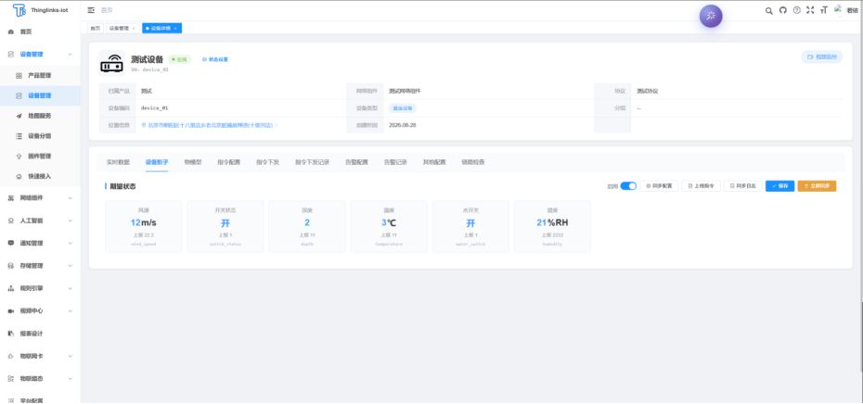Click the 网络组件 icon in sidebar
The image size is (863, 404).
point(11,198)
